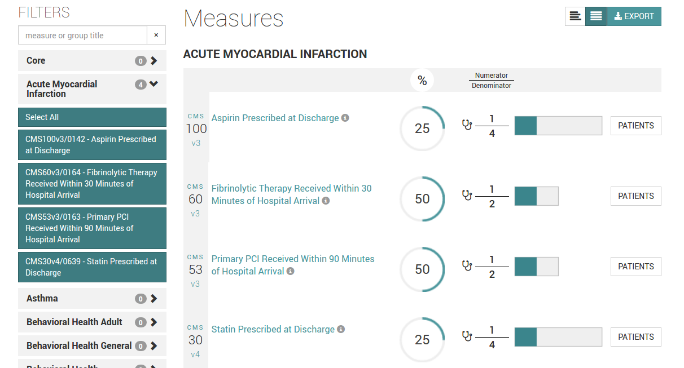Click the measure or group title search field
Screen dimensions: 684x368
(x=83, y=36)
